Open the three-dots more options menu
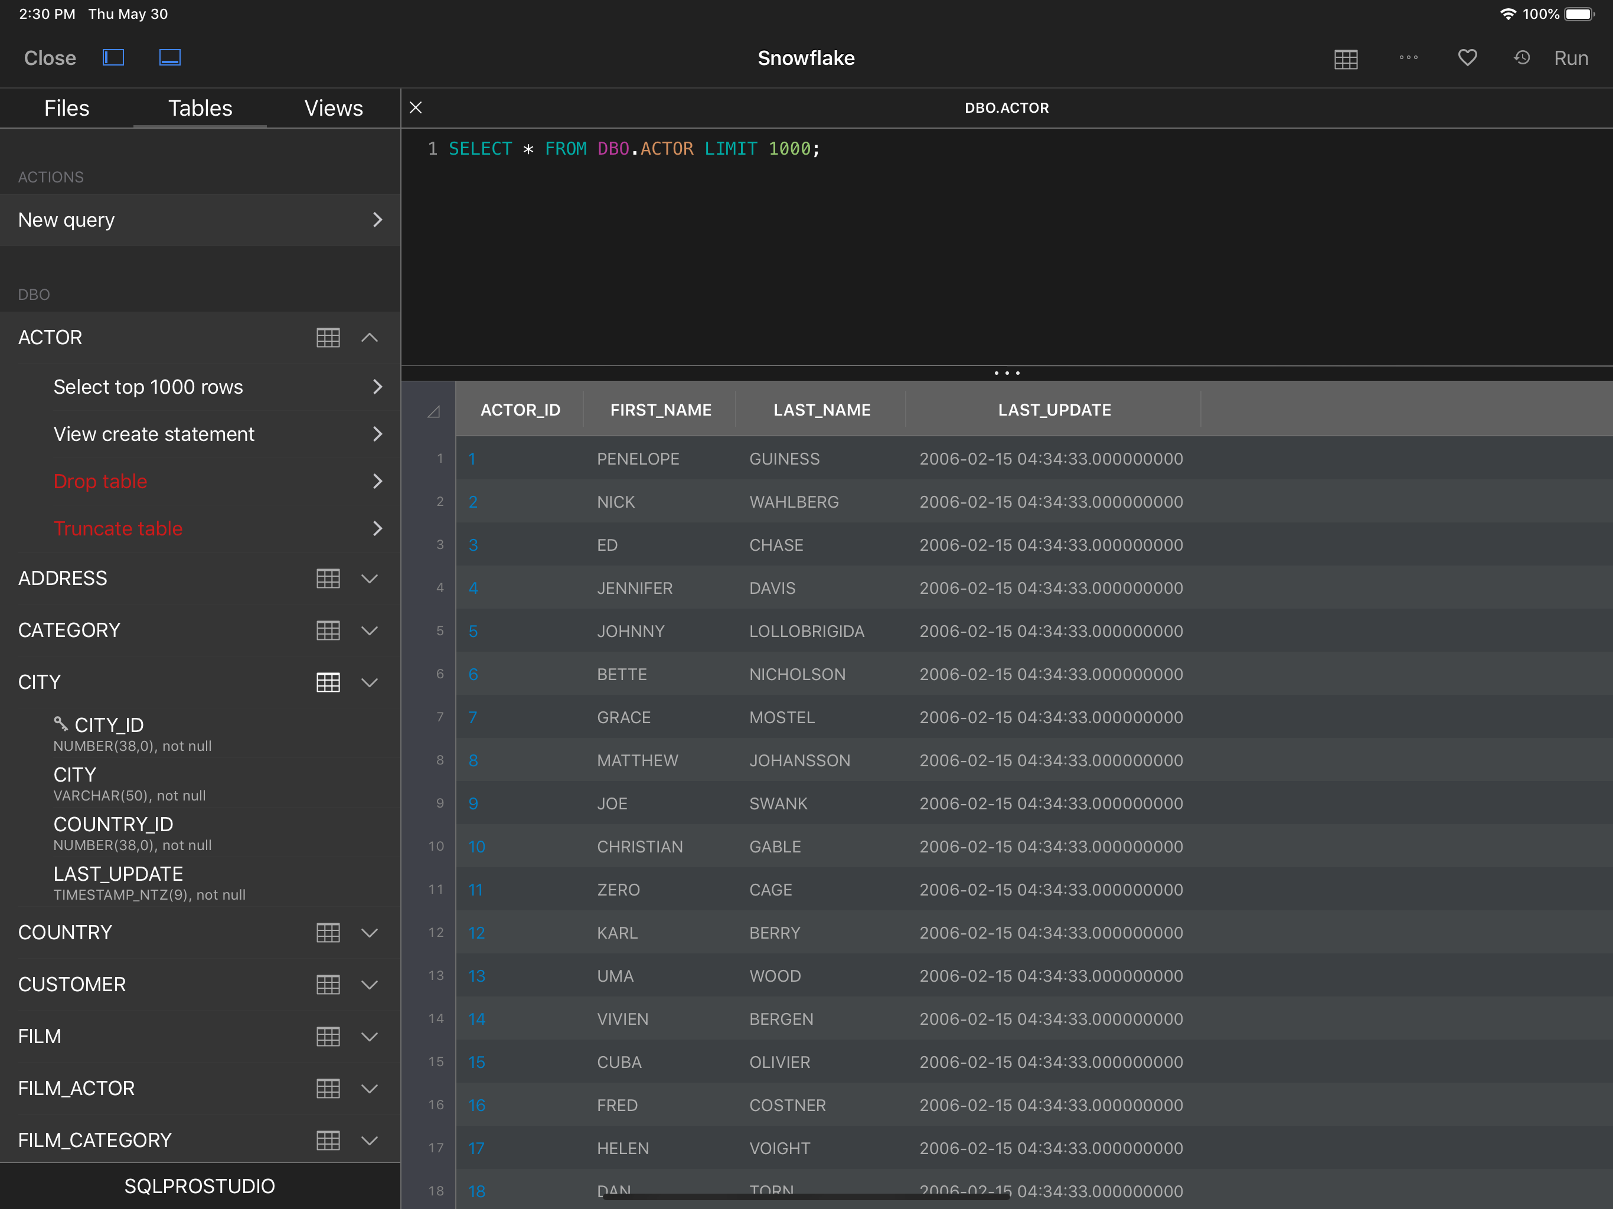Viewport: 1613px width, 1209px height. tap(1408, 58)
